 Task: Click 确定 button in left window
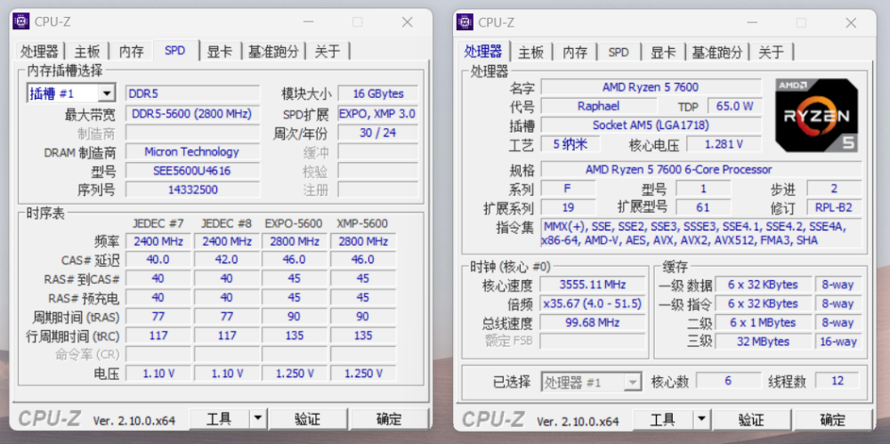(x=389, y=419)
